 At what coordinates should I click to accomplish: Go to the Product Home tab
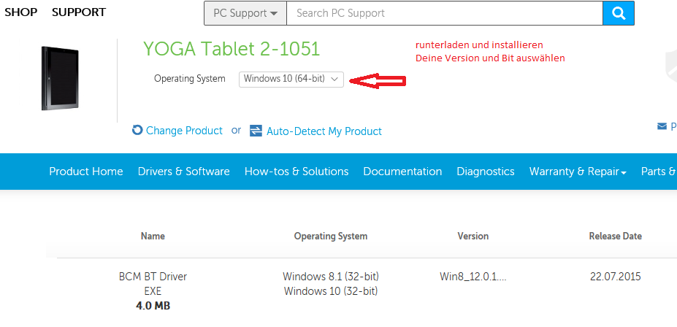tap(86, 172)
